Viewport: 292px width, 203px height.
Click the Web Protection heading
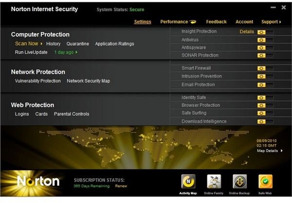point(33,105)
